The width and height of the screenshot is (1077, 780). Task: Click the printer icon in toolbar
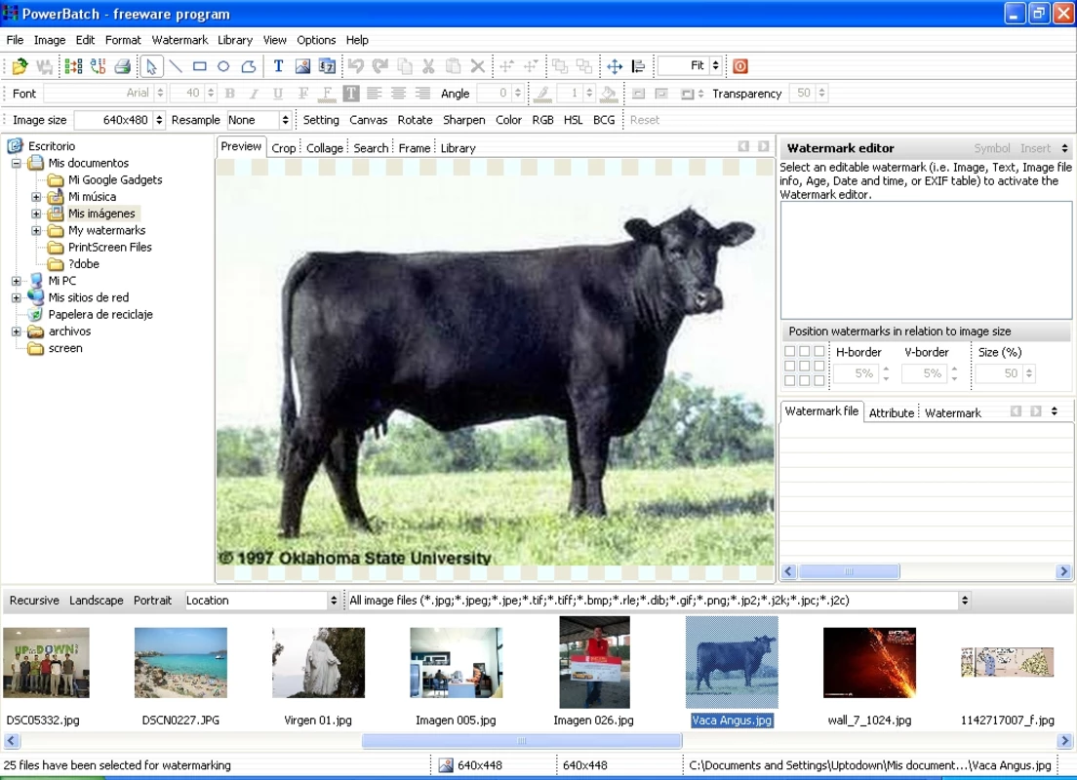pos(122,66)
